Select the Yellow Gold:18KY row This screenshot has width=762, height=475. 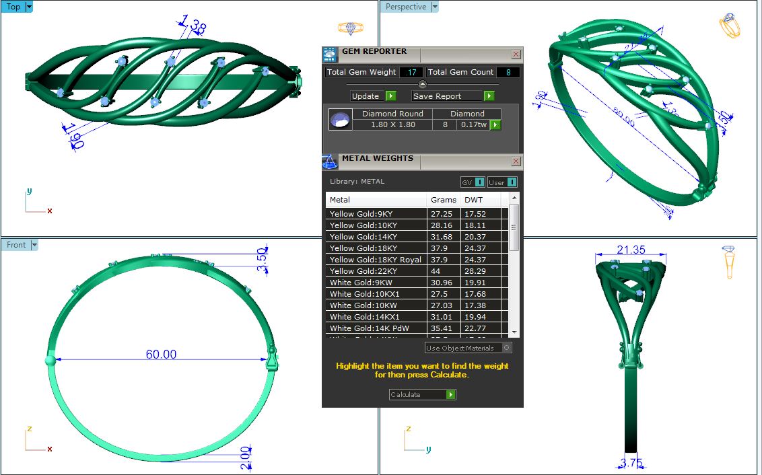[376, 248]
